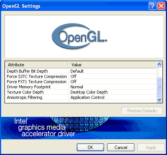
Task: Change the Application Control value
Action: coord(87,97)
